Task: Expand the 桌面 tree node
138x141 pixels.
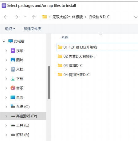Action: click(x=6, y=97)
